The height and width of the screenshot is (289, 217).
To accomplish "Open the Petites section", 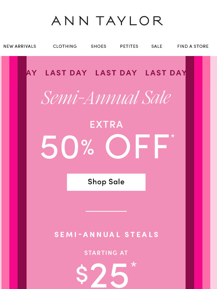I will click(x=129, y=46).
